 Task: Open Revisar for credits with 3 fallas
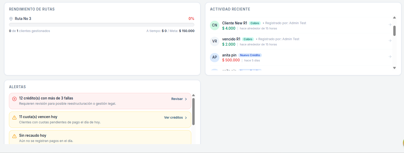click(179, 99)
